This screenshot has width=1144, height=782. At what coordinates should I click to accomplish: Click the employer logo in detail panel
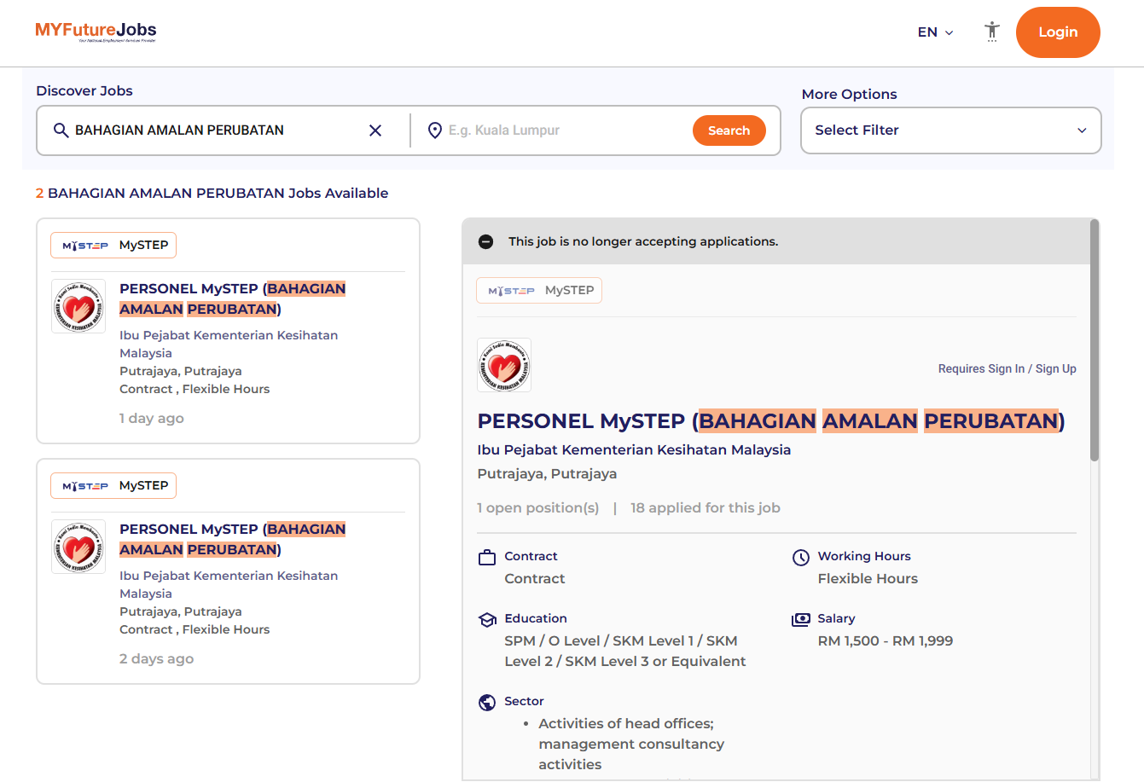[x=504, y=365]
